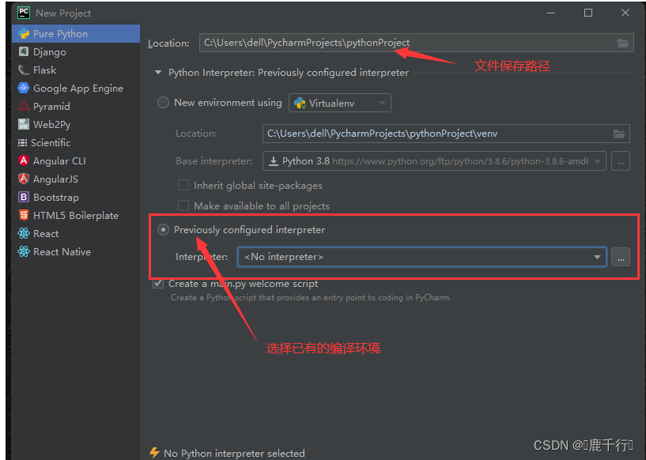Choose Angular CLI project type
The width and height of the screenshot is (646, 460).
tap(76, 160)
